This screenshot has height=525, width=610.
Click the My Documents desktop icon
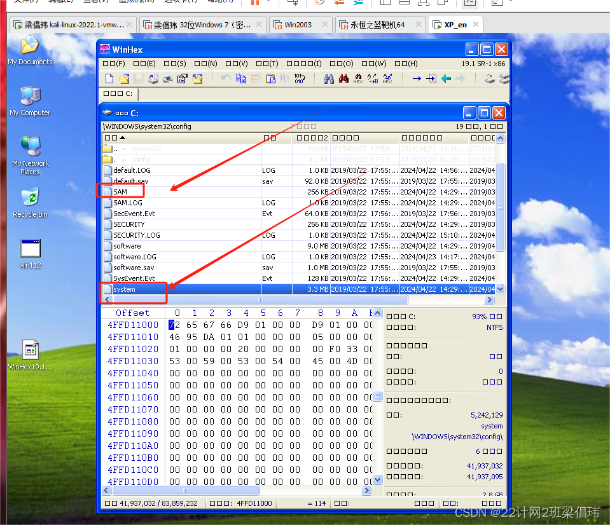coord(30,50)
